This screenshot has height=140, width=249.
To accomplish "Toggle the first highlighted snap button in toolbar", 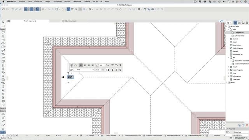I will [x=26, y=9].
